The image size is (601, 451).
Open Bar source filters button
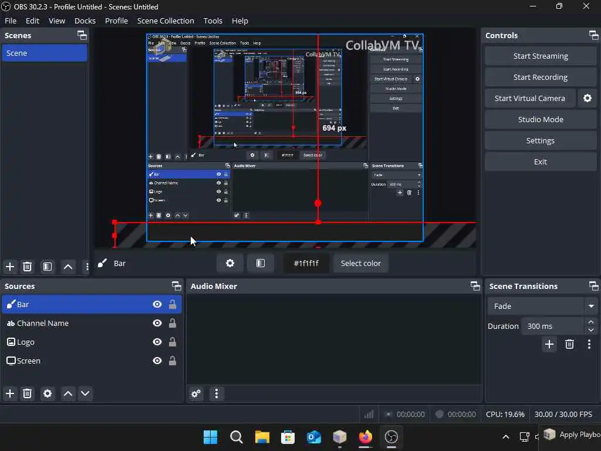point(261,263)
